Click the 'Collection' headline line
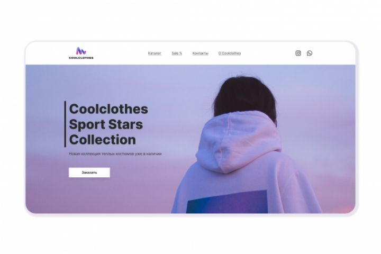381x254 pixels. [103, 140]
